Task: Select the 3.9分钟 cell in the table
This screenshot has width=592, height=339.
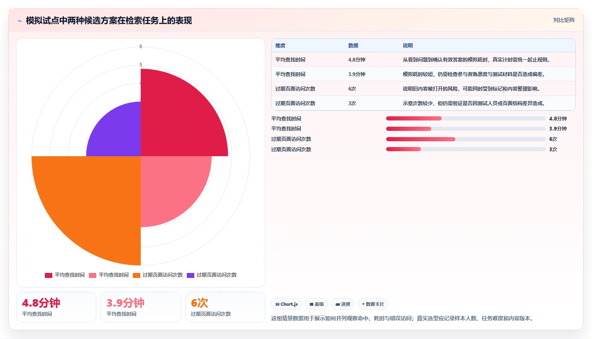Action: 357,74
